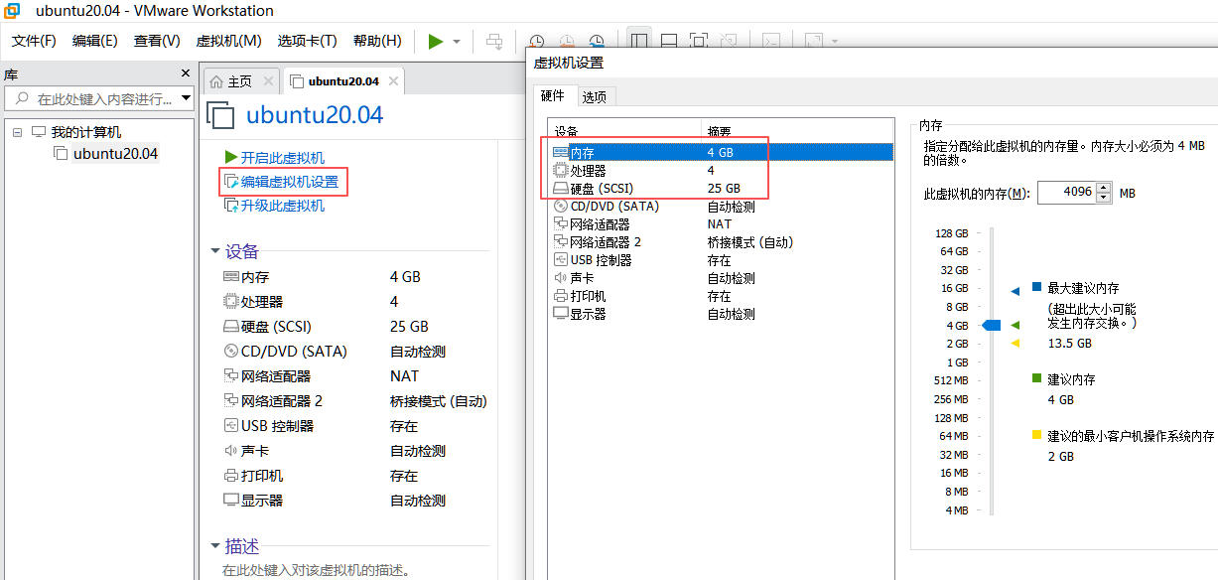The image size is (1218, 580).
Task: Click the 开启此虚拟机 link
Action: pos(282,158)
